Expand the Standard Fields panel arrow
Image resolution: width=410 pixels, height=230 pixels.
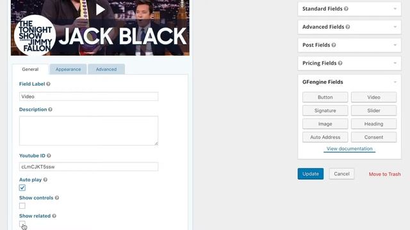[395, 9]
